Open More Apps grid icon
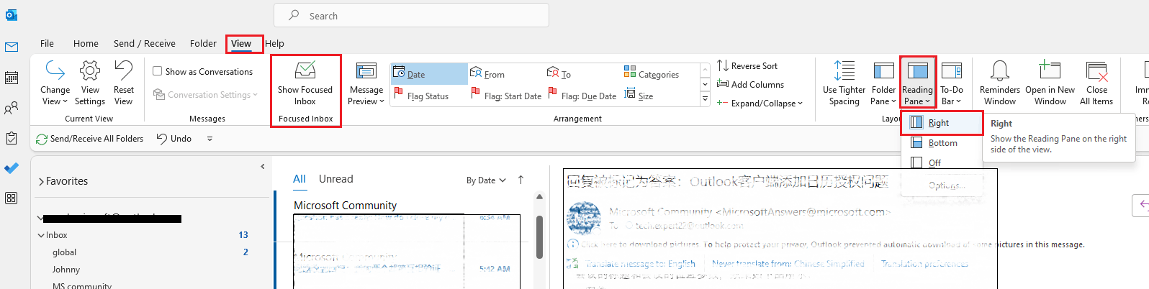Viewport: 1149px width, 289px height. click(12, 198)
